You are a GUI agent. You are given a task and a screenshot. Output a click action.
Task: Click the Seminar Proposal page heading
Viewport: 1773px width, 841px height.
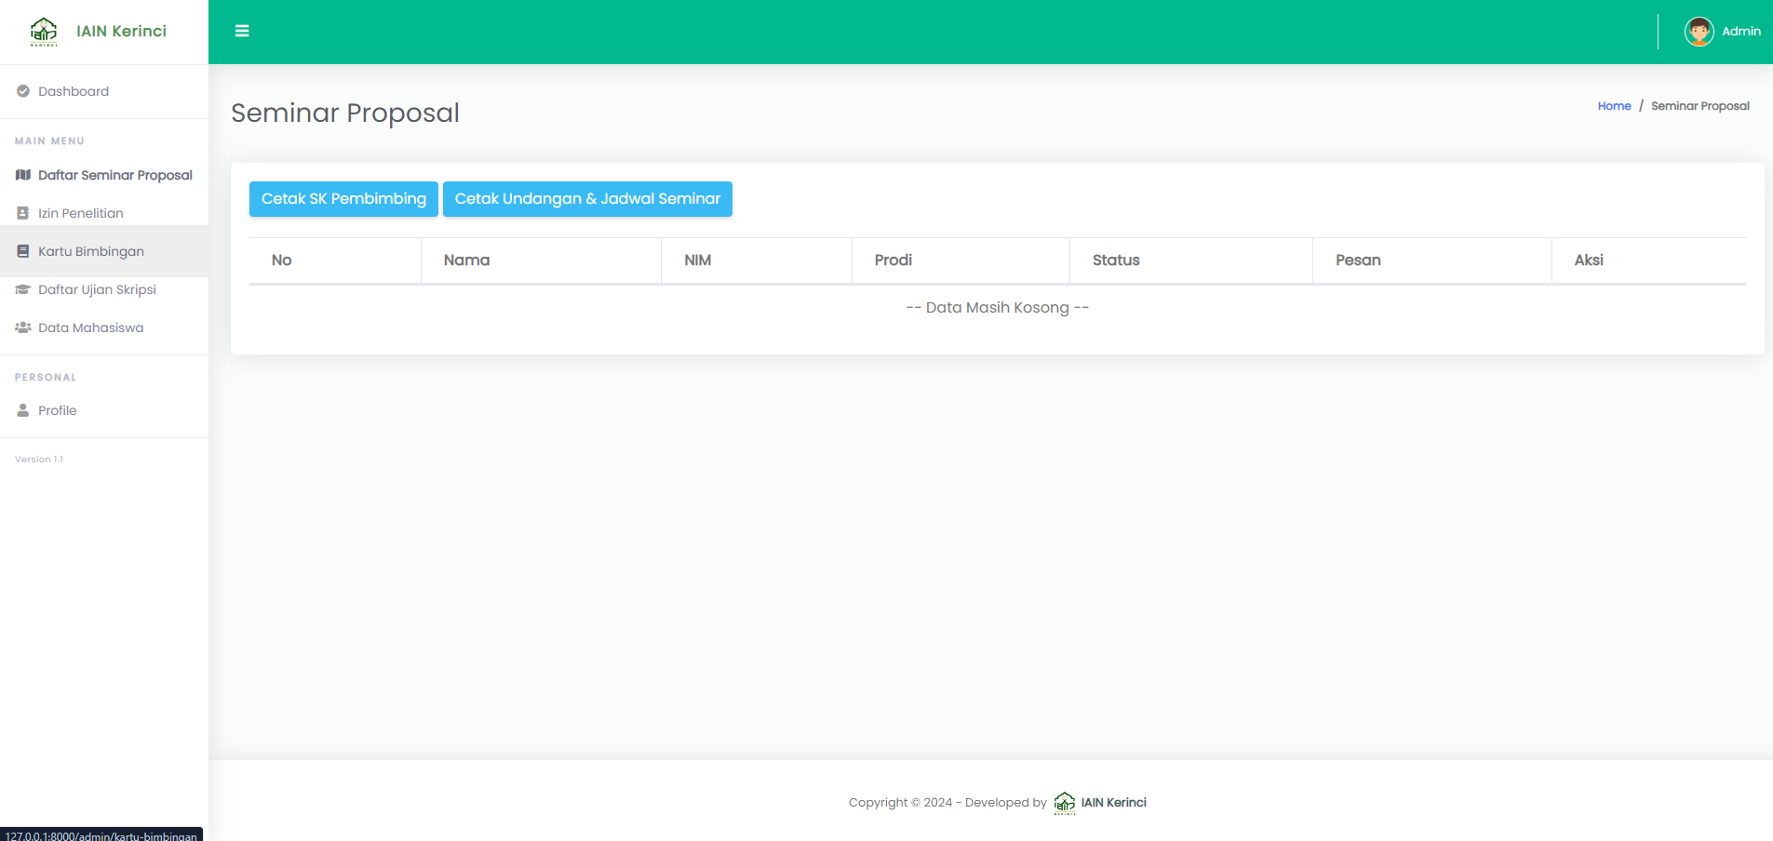345,113
